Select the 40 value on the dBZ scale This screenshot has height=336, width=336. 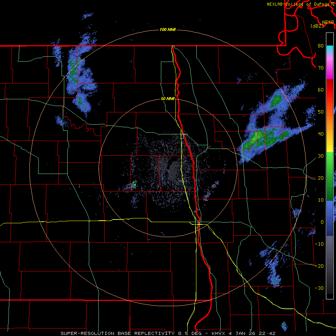(x=321, y=134)
